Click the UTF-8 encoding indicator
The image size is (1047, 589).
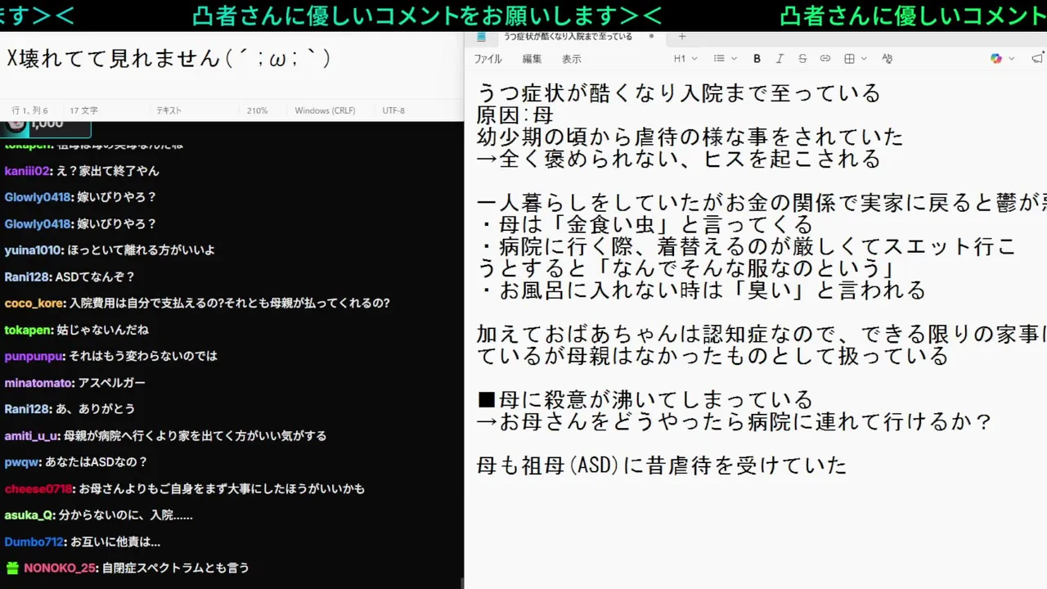pyautogui.click(x=393, y=110)
